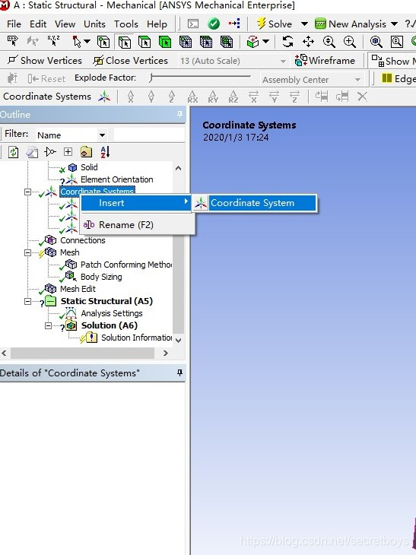Viewport: 416px width, 555px height.
Task: Select the edge selection filter icon
Action: pos(124,42)
